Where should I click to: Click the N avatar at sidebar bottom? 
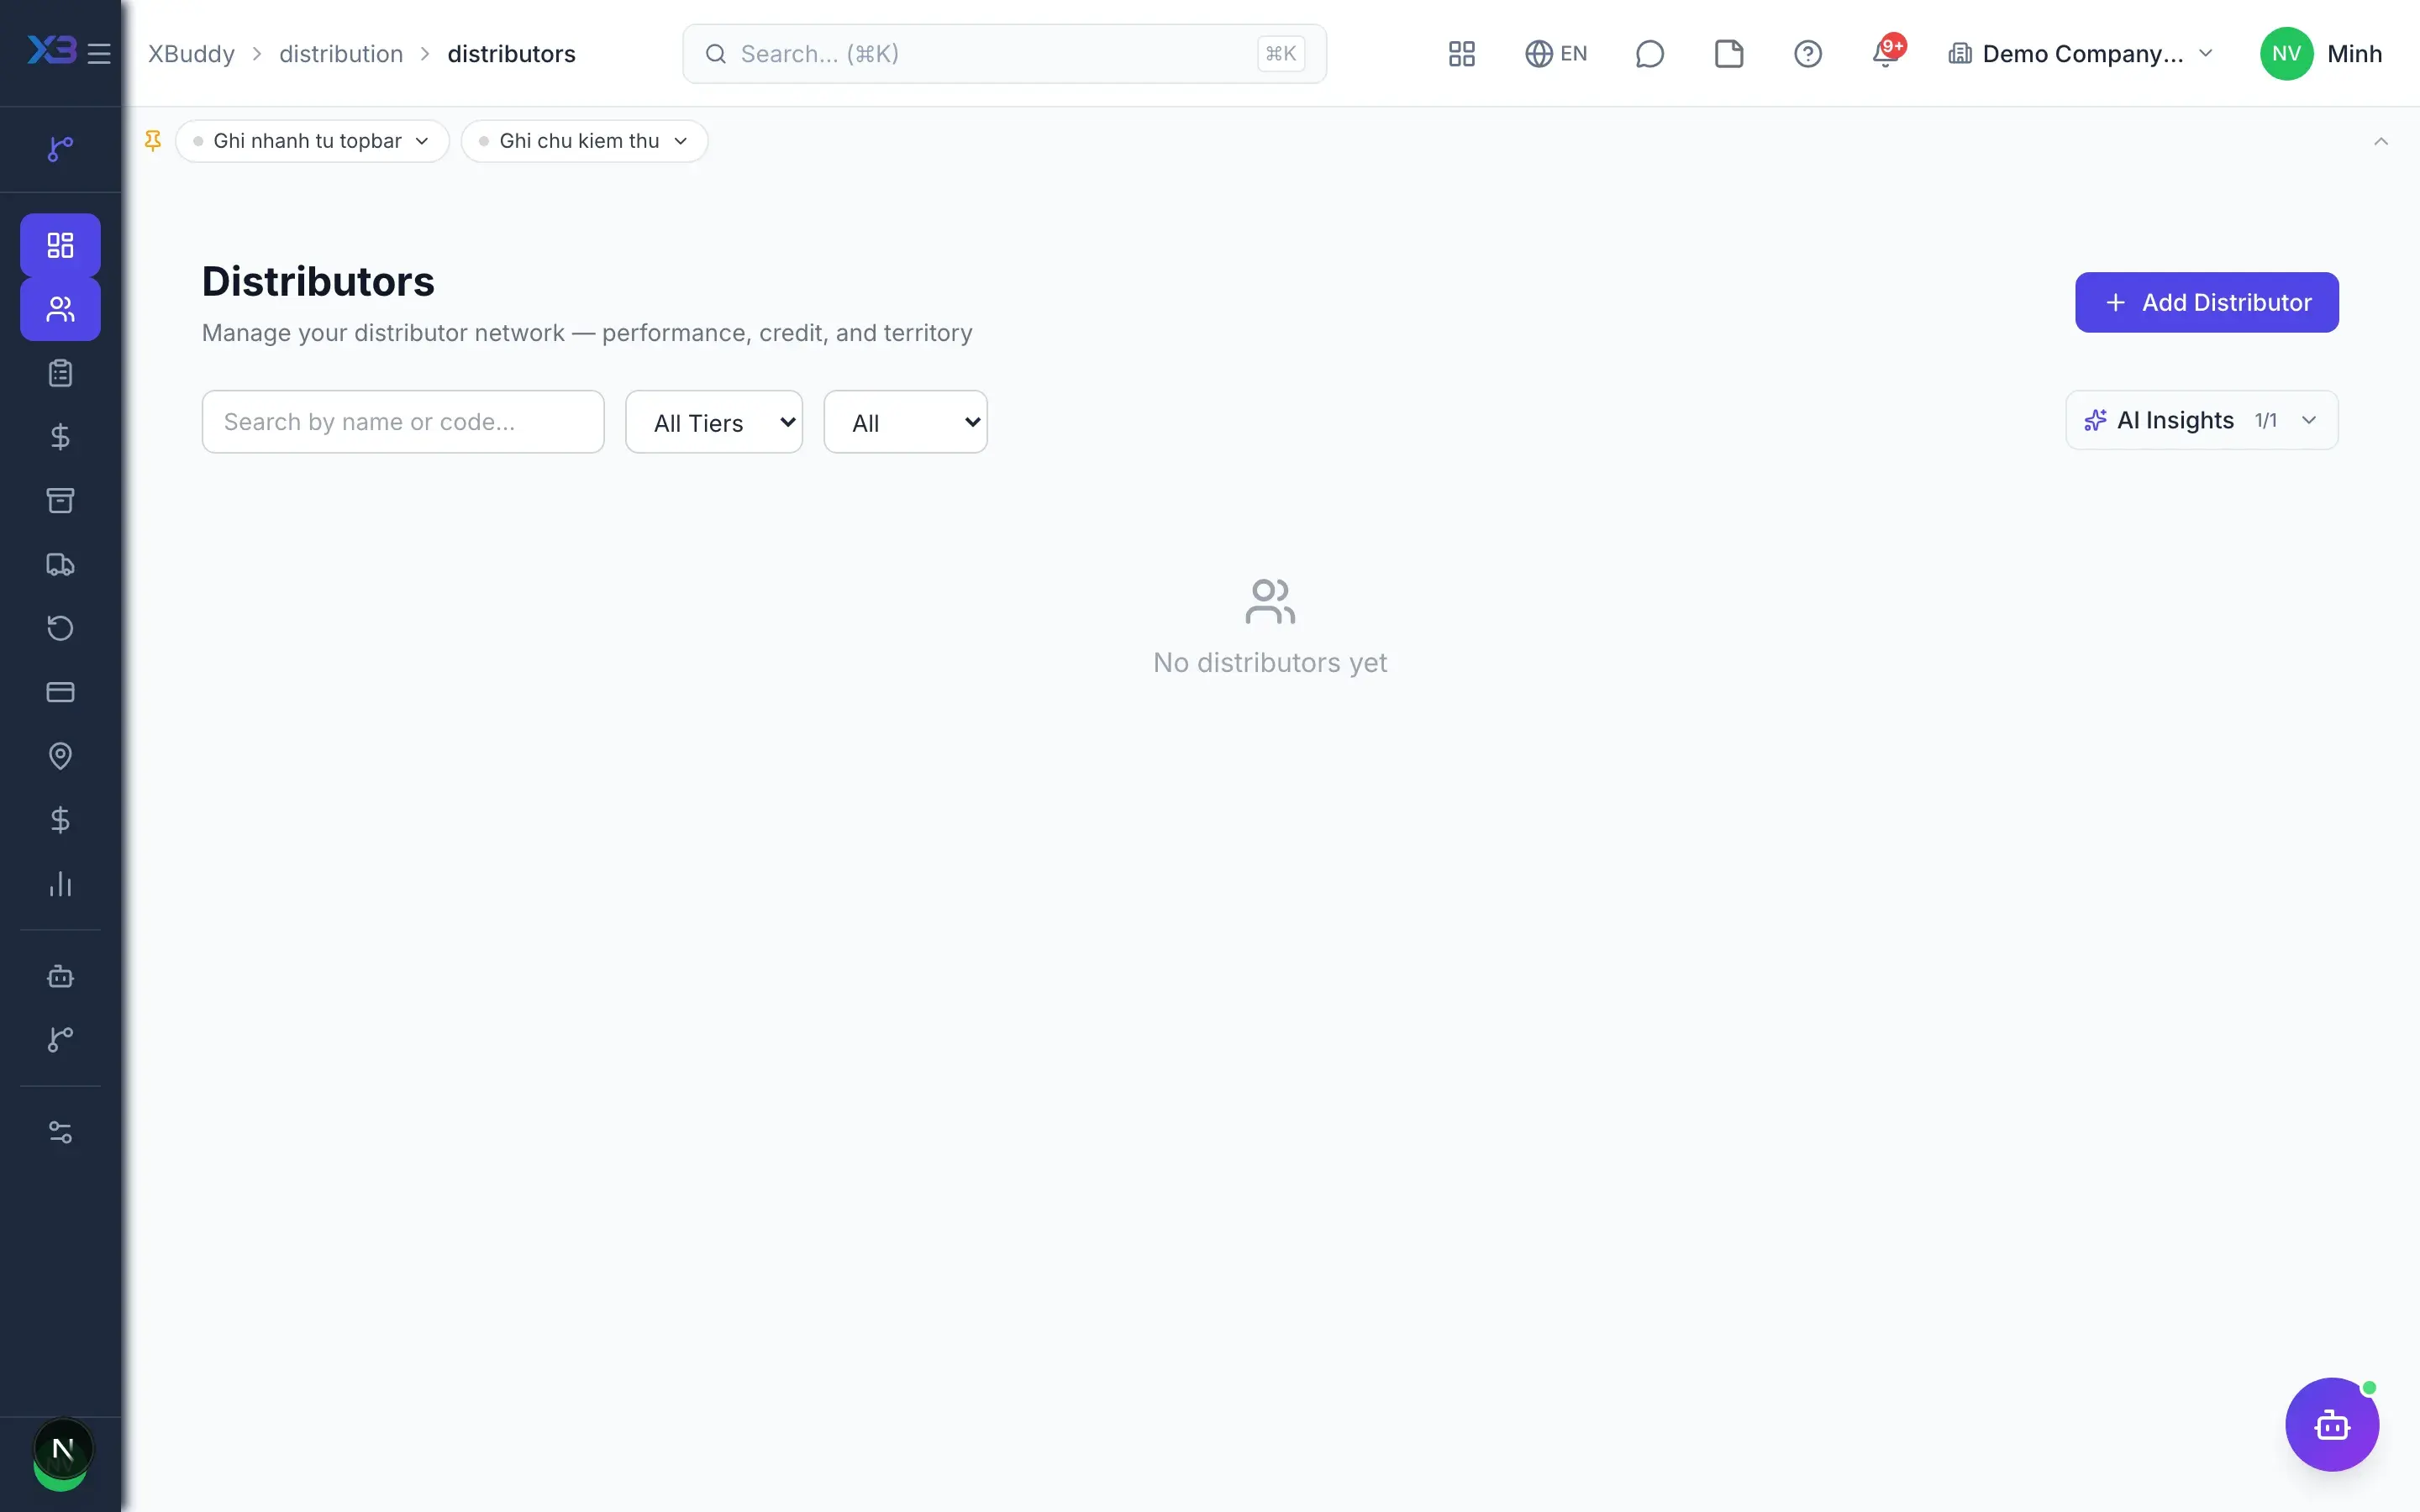coord(62,1449)
